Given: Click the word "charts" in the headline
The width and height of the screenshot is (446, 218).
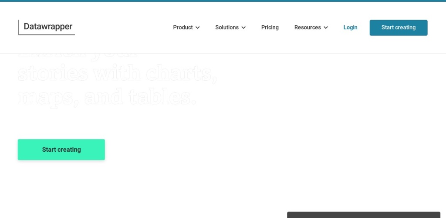Looking at the screenshot, I should point(181,74).
